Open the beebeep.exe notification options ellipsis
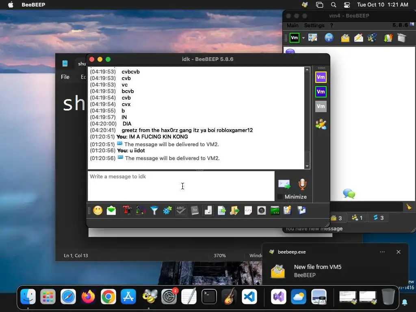Viewport: 416px width, 312px height. pyautogui.click(x=382, y=252)
